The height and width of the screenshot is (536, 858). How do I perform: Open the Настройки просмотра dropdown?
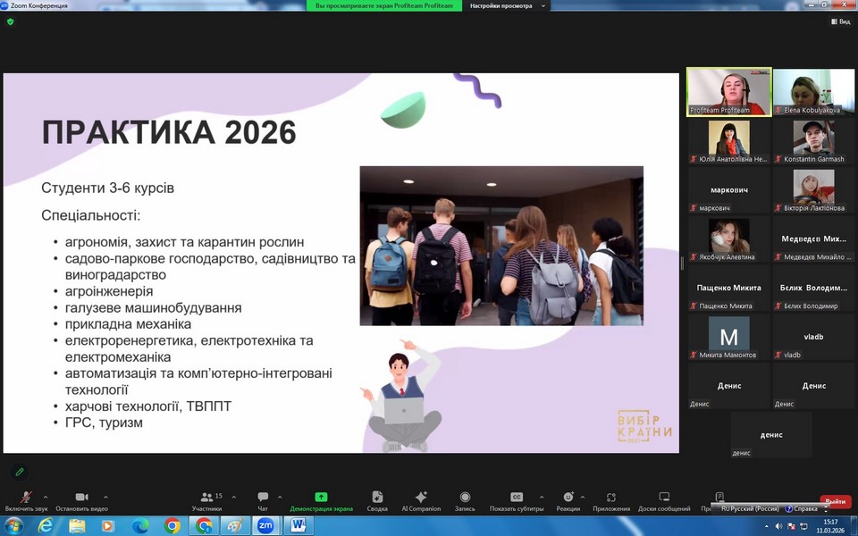coord(506,5)
